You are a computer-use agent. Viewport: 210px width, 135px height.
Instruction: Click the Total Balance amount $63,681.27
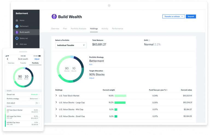coord(99,45)
